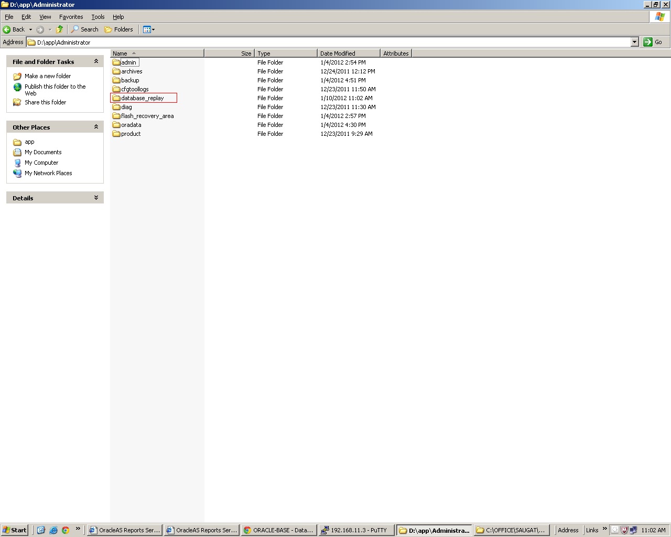Image resolution: width=671 pixels, height=537 pixels.
Task: Click the Make a new folder icon
Action: pyautogui.click(x=17, y=76)
